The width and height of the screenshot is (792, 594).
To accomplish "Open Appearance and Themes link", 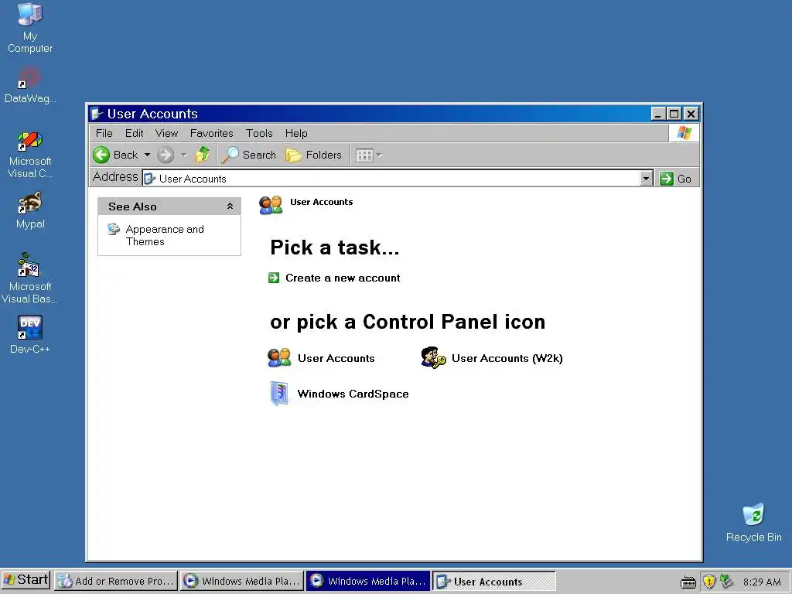I will tap(165, 235).
